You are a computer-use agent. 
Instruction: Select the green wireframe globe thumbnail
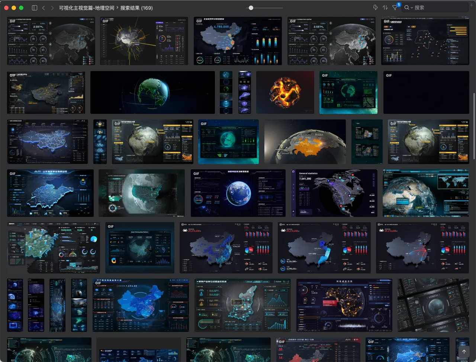tap(152, 93)
